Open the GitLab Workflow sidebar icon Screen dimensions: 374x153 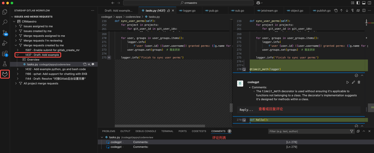tap(5, 74)
